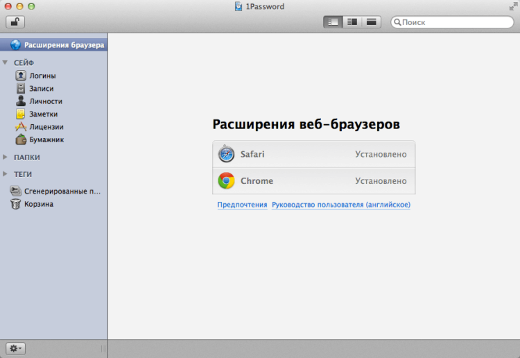Click the unlock padlock button
This screenshot has width=520, height=358.
pos(15,22)
